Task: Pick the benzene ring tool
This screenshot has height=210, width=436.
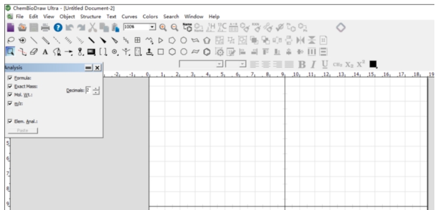Action: (206, 52)
